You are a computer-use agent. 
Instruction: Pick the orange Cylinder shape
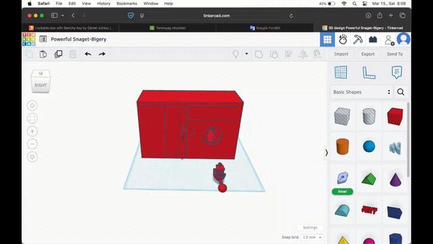tap(342, 146)
